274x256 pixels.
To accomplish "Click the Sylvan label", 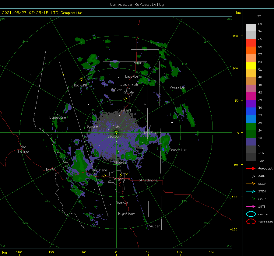I will (117, 90).
